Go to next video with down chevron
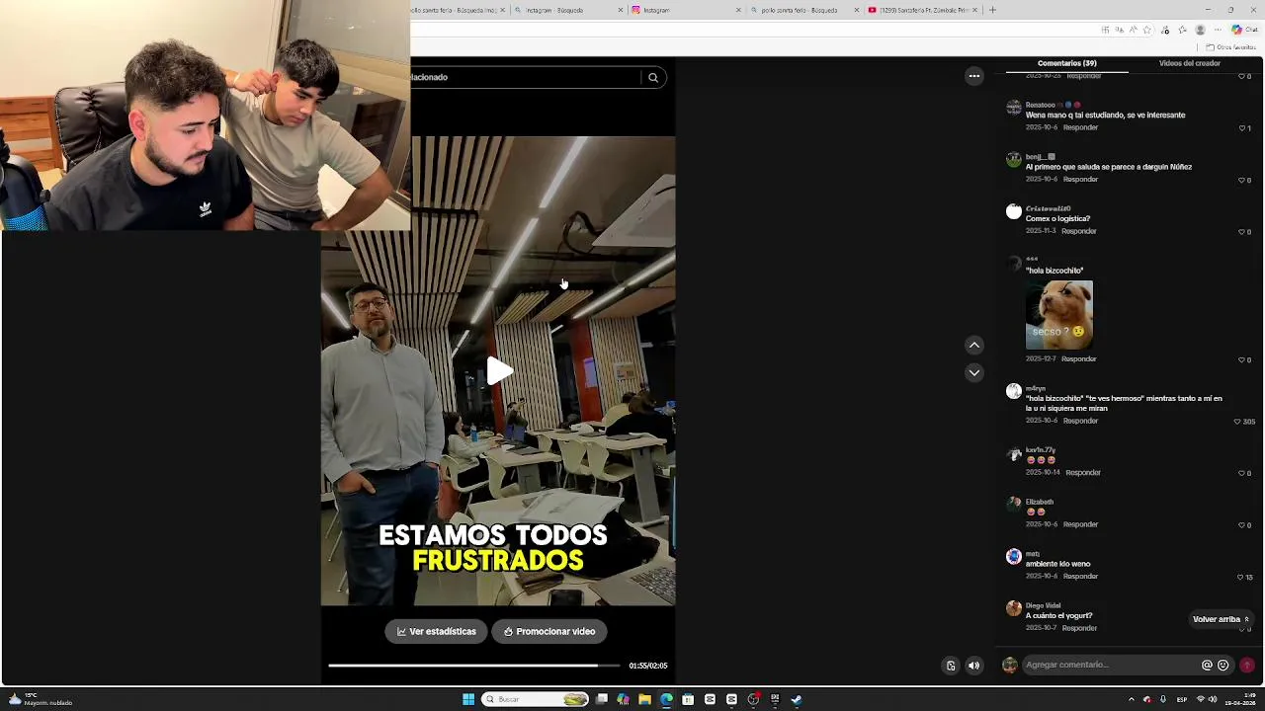 pyautogui.click(x=974, y=372)
